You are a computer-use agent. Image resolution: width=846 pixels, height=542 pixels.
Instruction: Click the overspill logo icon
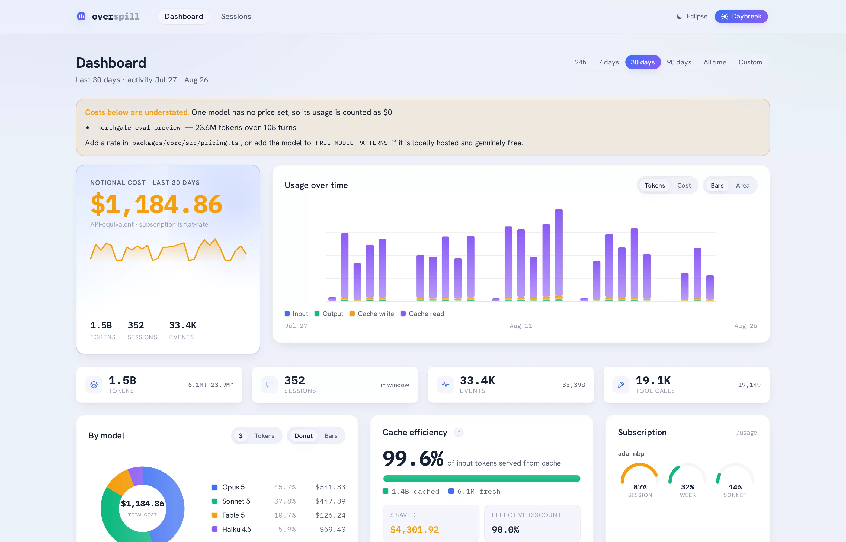pyautogui.click(x=81, y=16)
